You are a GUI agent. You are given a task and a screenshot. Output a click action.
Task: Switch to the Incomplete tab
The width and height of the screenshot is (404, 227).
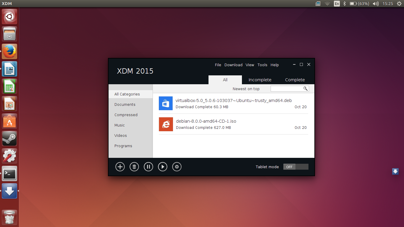260,80
